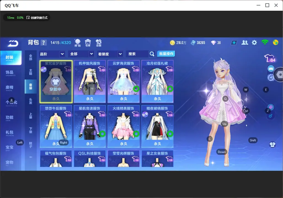Open the friends icon in top bar
283x198 pixels.
(x=245, y=43)
